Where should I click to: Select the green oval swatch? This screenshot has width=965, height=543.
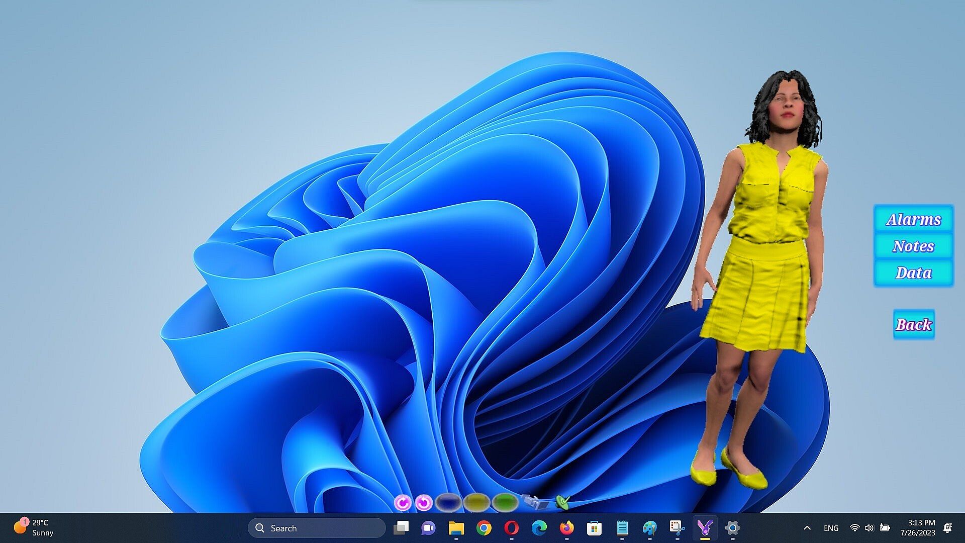[505, 502]
